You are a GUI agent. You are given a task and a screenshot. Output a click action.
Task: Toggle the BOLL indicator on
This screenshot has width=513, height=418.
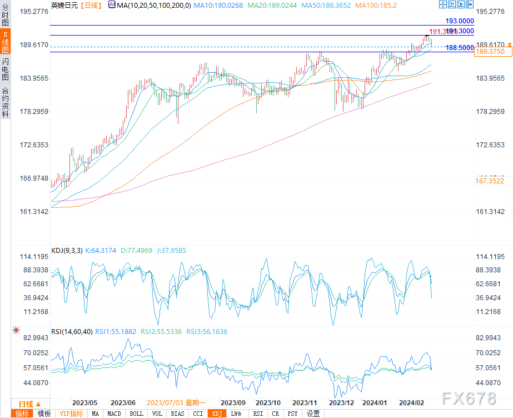point(136,414)
